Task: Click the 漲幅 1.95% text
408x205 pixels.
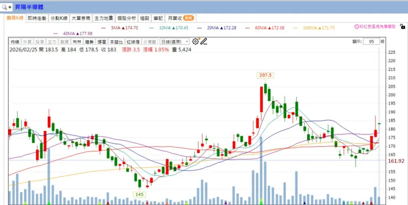Action: tap(156, 50)
